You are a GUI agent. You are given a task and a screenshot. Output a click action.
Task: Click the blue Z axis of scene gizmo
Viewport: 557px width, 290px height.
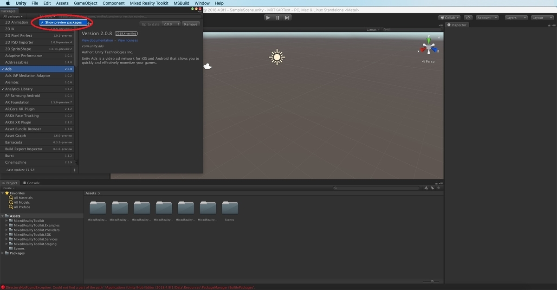[435, 51]
